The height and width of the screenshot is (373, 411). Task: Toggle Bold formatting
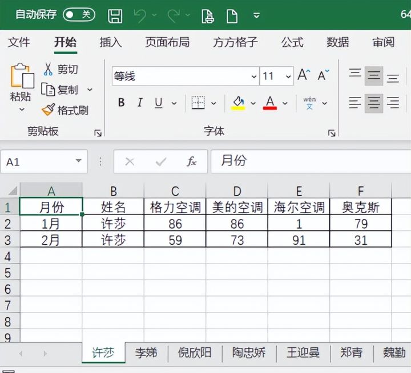121,103
